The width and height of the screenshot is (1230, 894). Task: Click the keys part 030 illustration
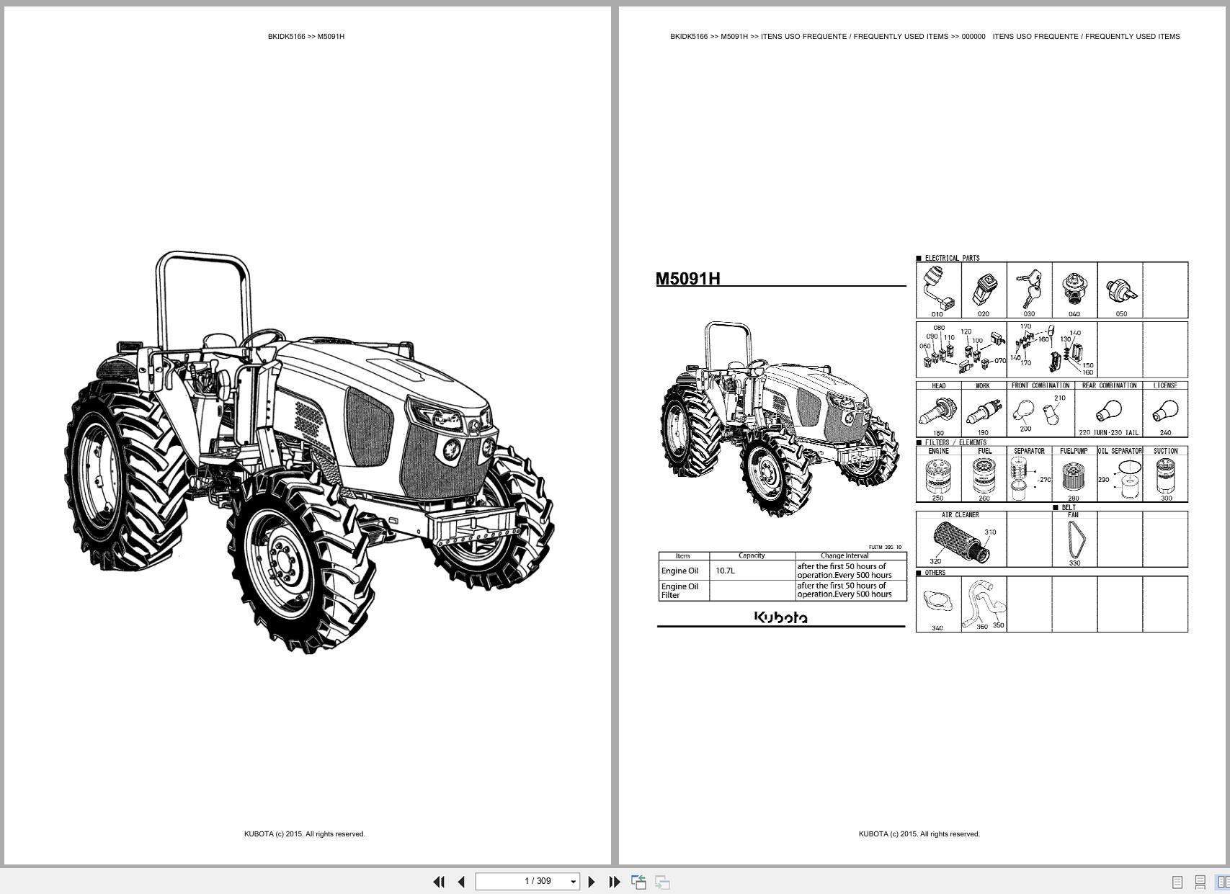[x=1029, y=289]
